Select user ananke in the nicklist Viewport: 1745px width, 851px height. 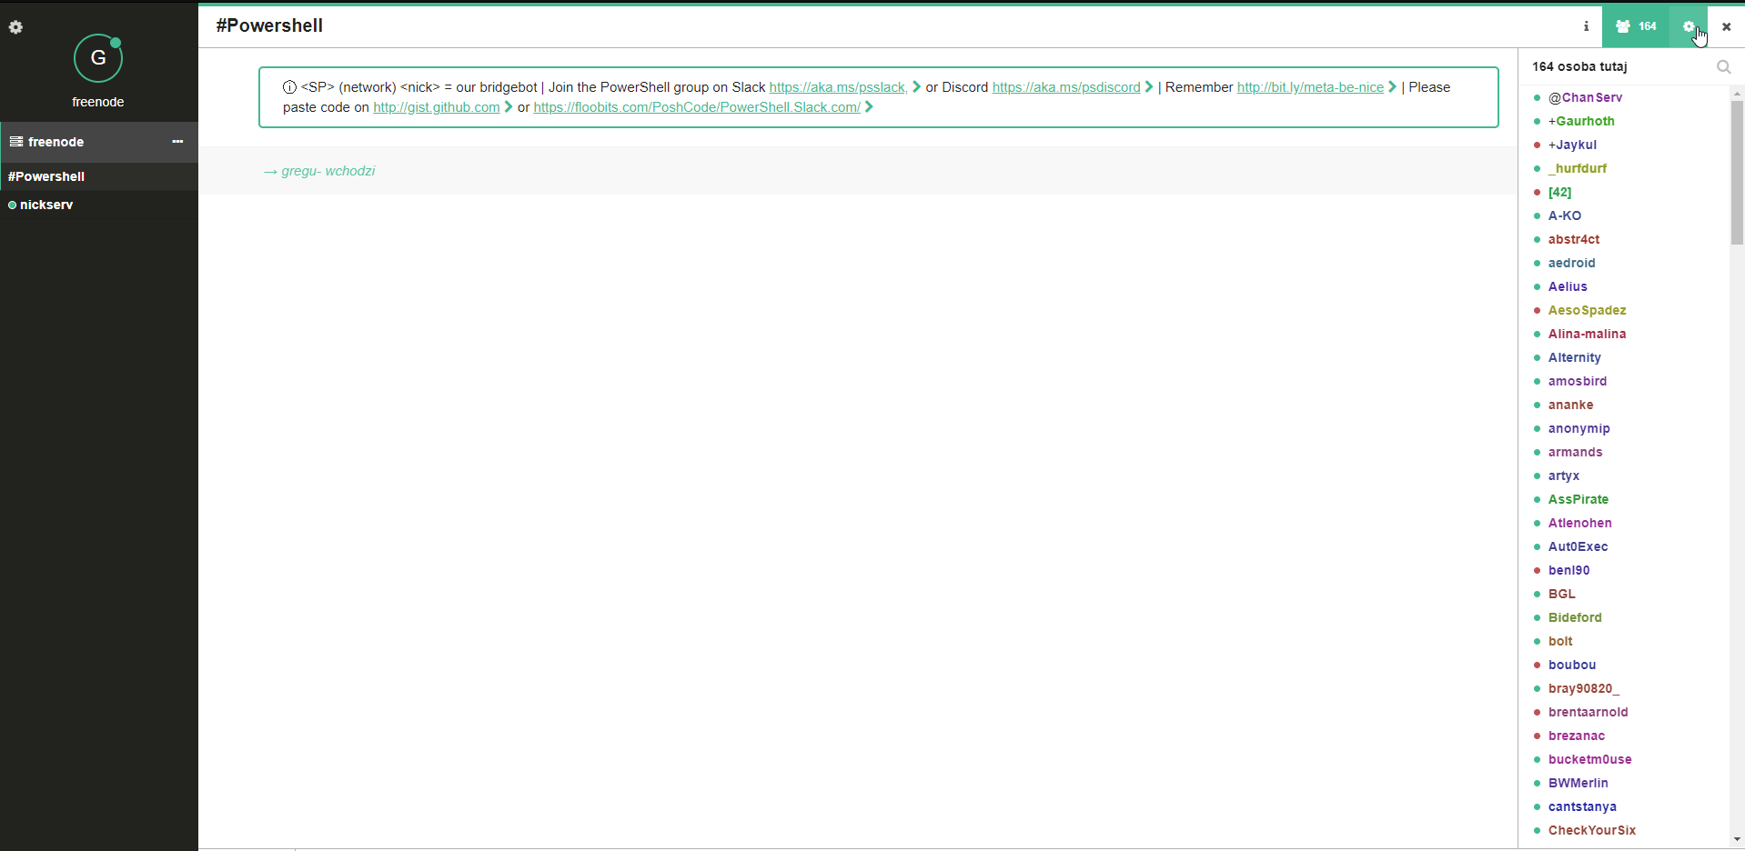click(1571, 405)
